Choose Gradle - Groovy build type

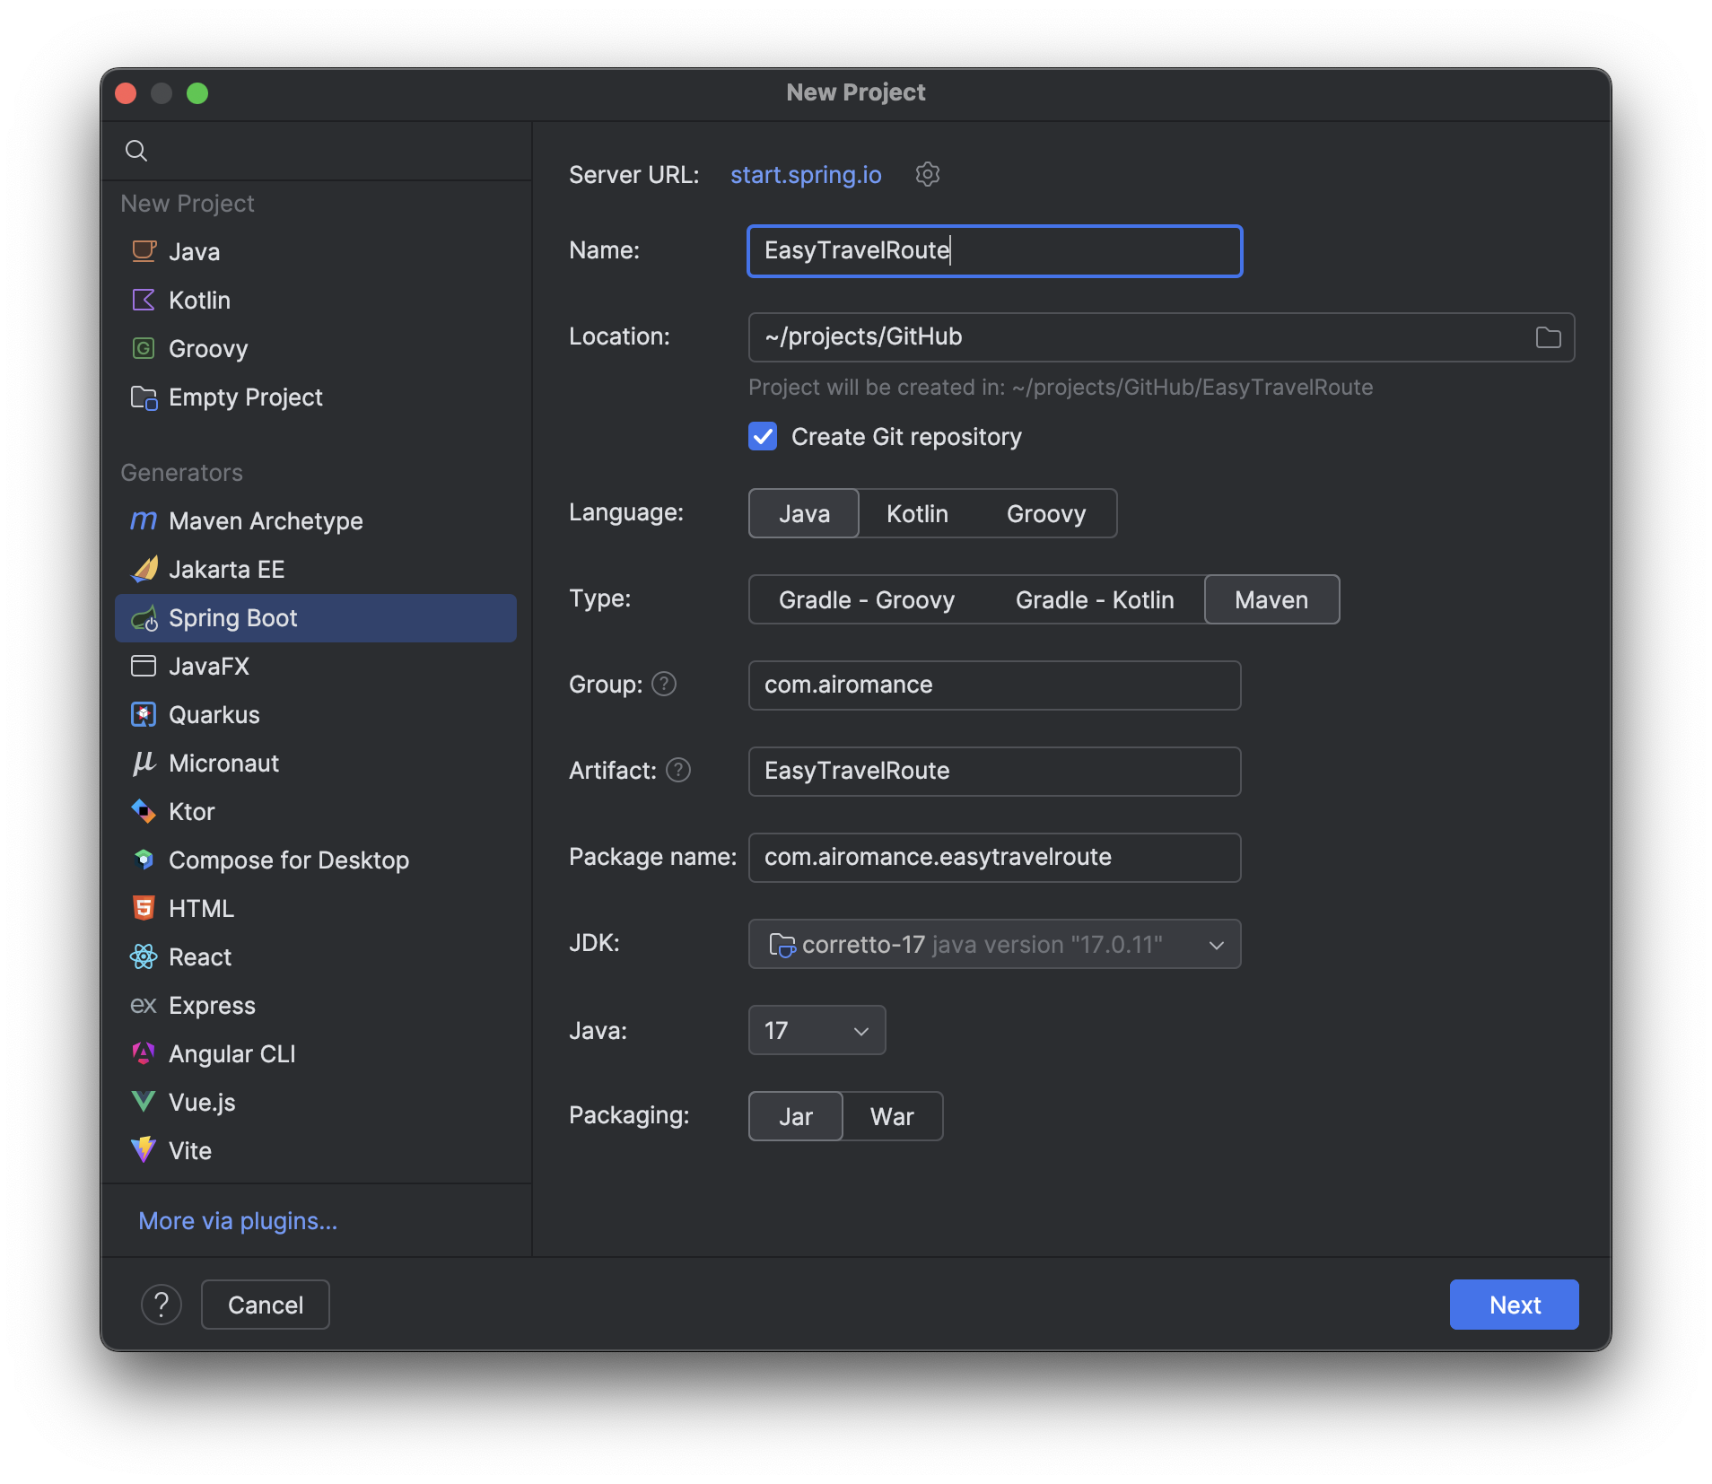tap(867, 599)
